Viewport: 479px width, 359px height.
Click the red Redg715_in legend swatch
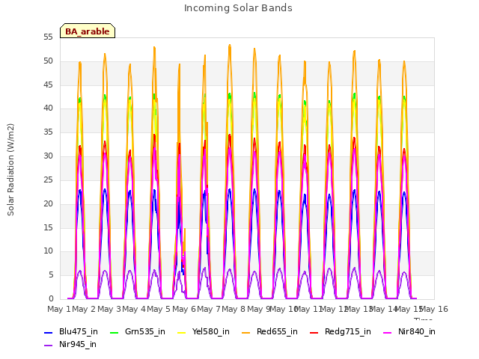pyautogui.click(x=314, y=332)
